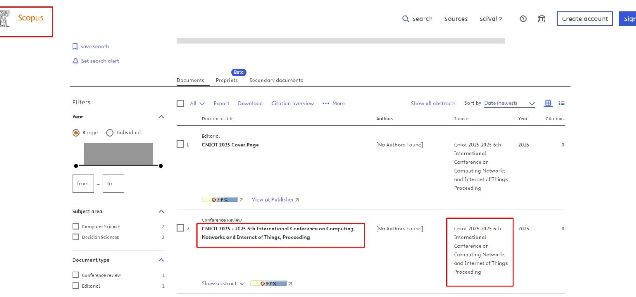Click the SFX button for Conference Review row
This screenshot has height=297, width=636.
point(269,283)
